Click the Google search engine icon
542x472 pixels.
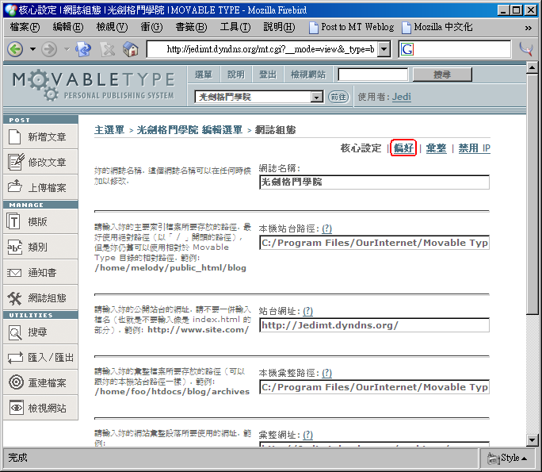[407, 49]
